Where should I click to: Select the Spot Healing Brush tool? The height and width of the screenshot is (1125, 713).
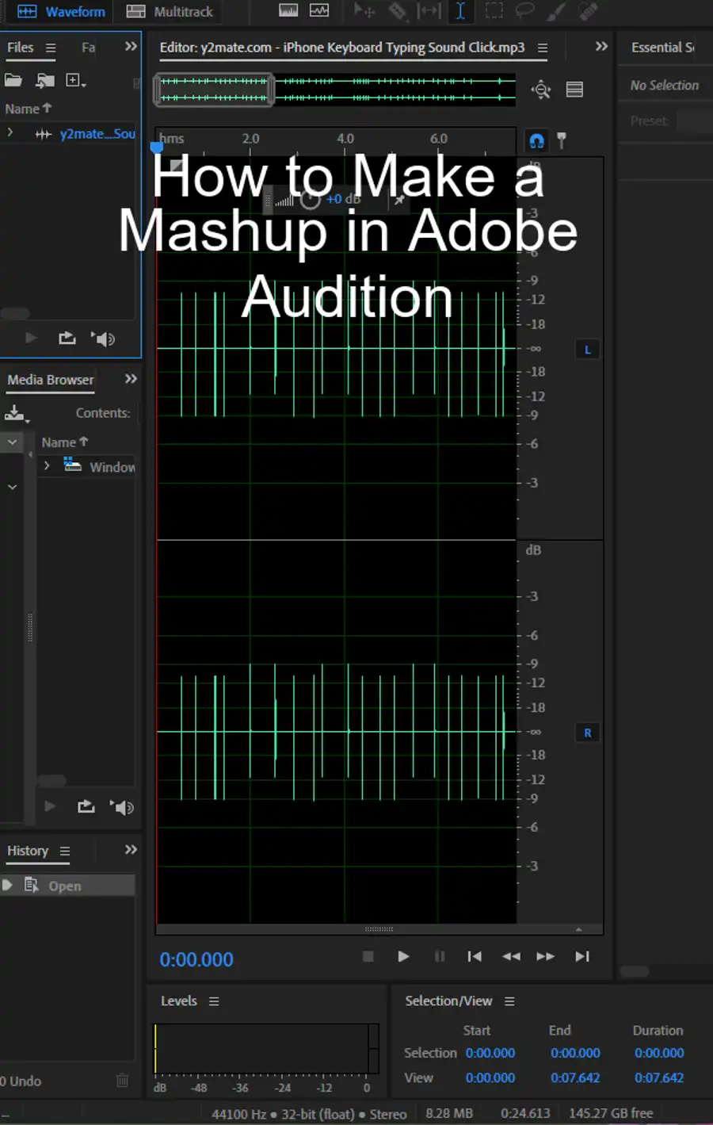[x=587, y=10]
